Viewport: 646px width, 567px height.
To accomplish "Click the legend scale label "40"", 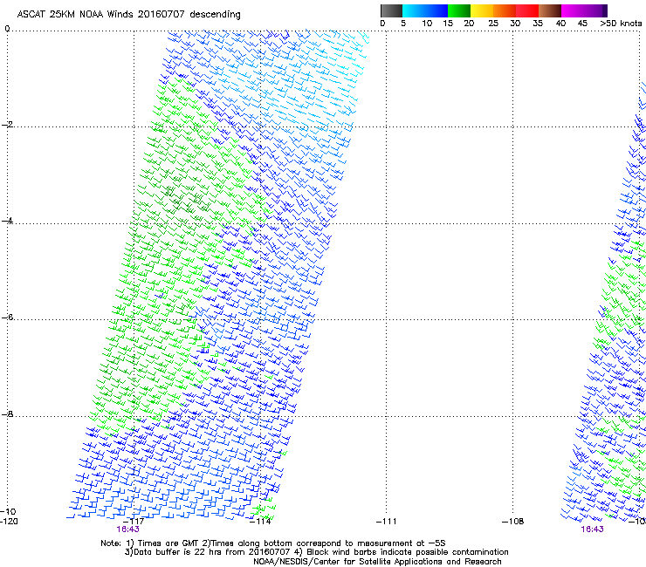I will click(560, 24).
